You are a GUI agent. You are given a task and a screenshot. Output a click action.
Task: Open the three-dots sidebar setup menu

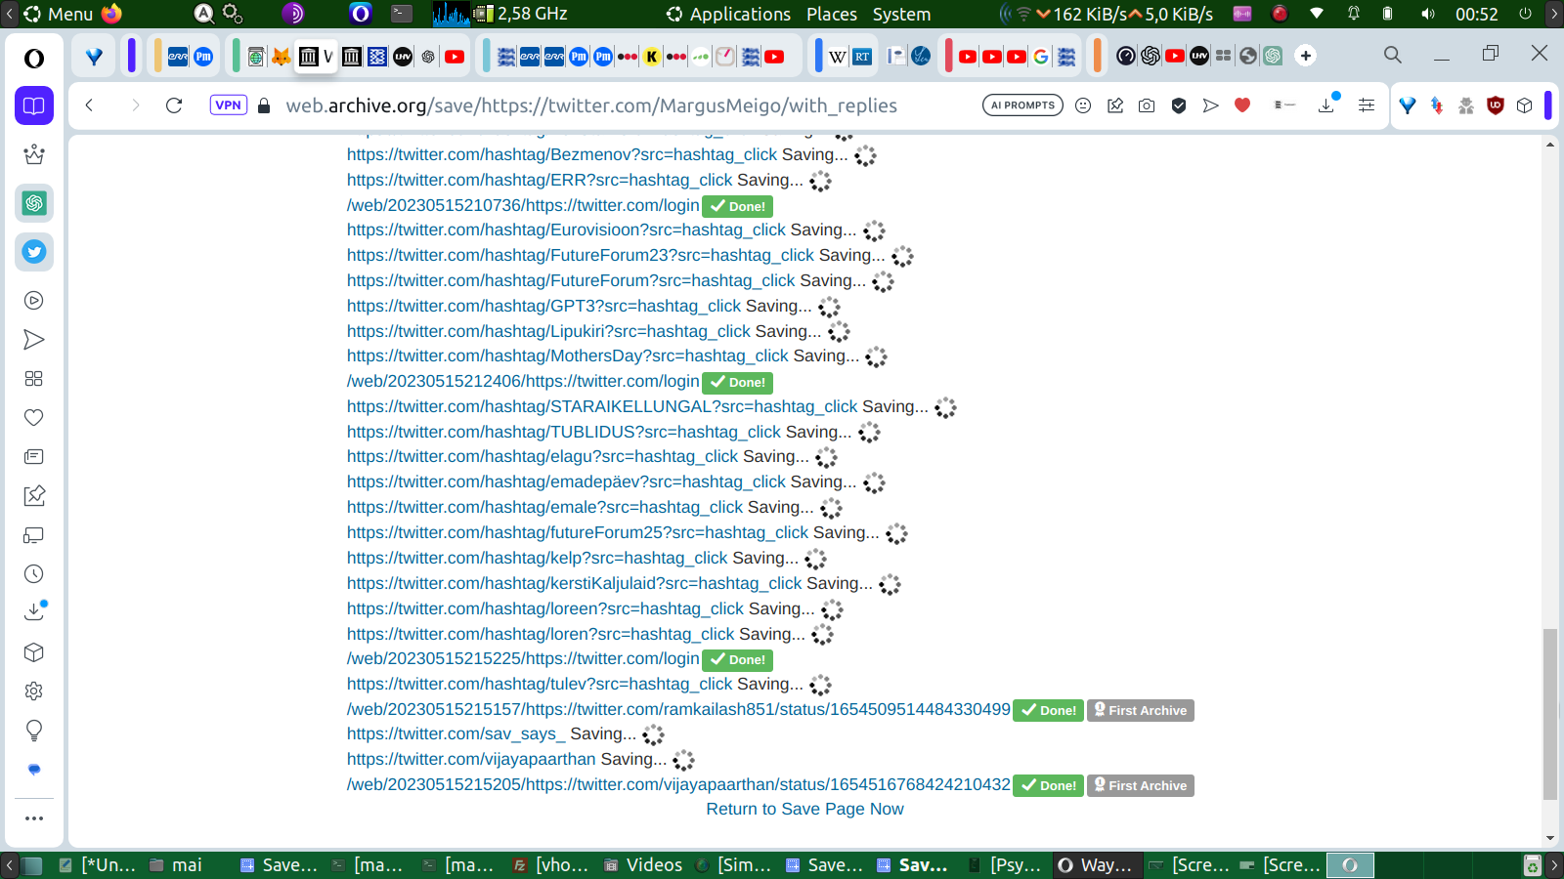(x=34, y=818)
